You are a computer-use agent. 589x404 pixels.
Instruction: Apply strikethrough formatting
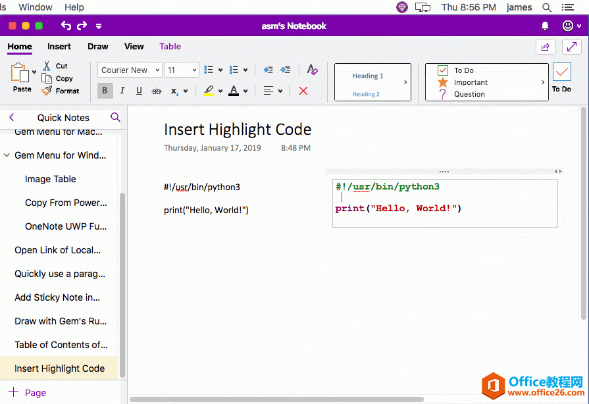[156, 91]
